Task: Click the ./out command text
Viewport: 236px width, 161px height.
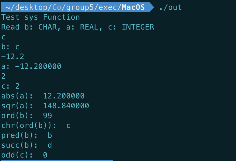Action: (170, 7)
